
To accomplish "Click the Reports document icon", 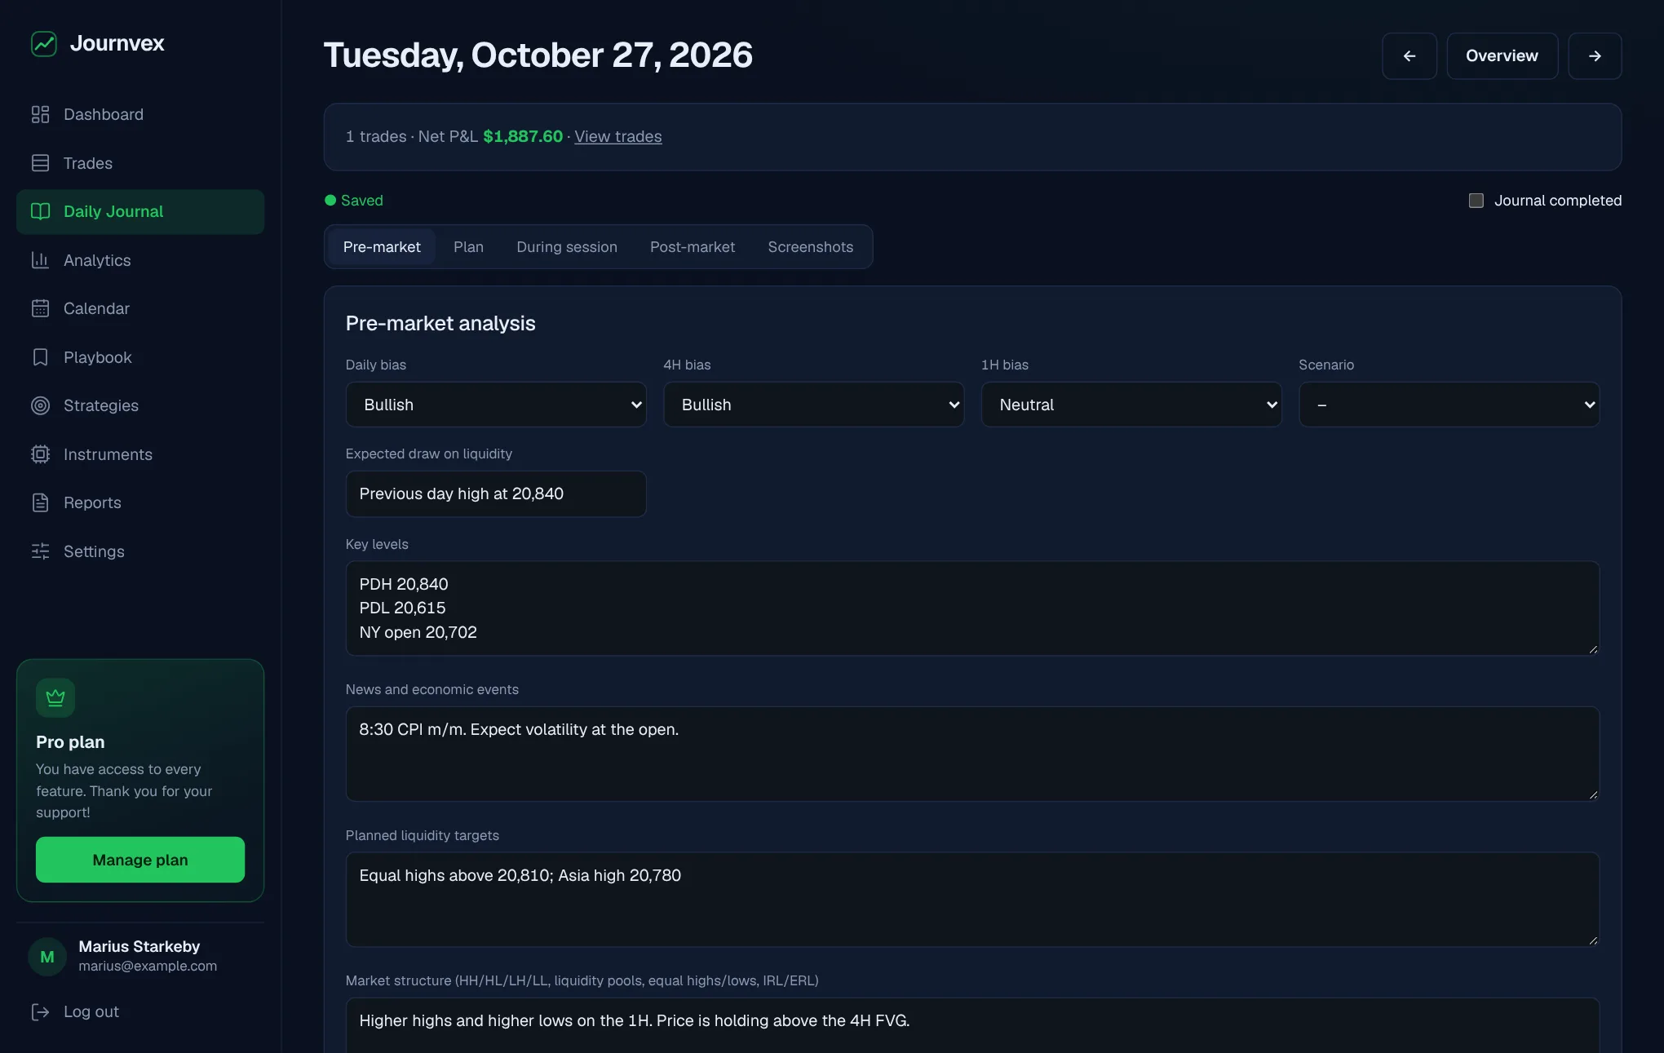I will click(x=40, y=502).
